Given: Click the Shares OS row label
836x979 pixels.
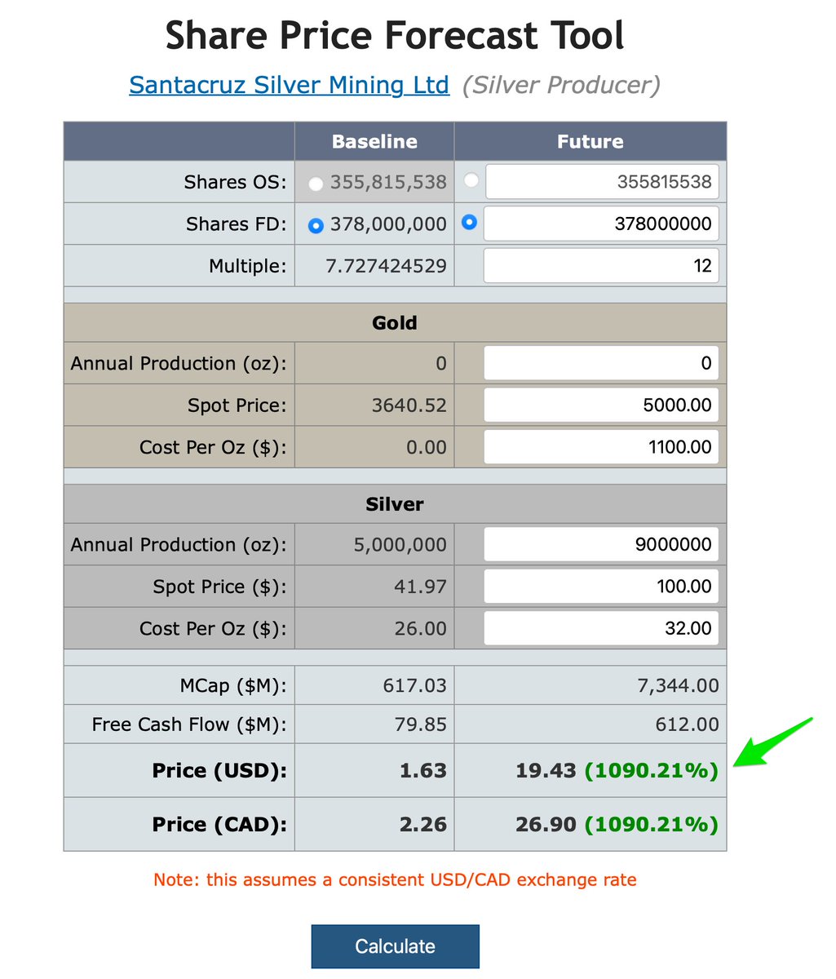Looking at the screenshot, I should 236,182.
